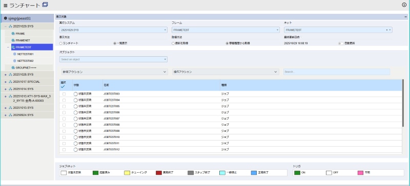
Task: Select the 一覧表示 radio button
Action: point(114,43)
